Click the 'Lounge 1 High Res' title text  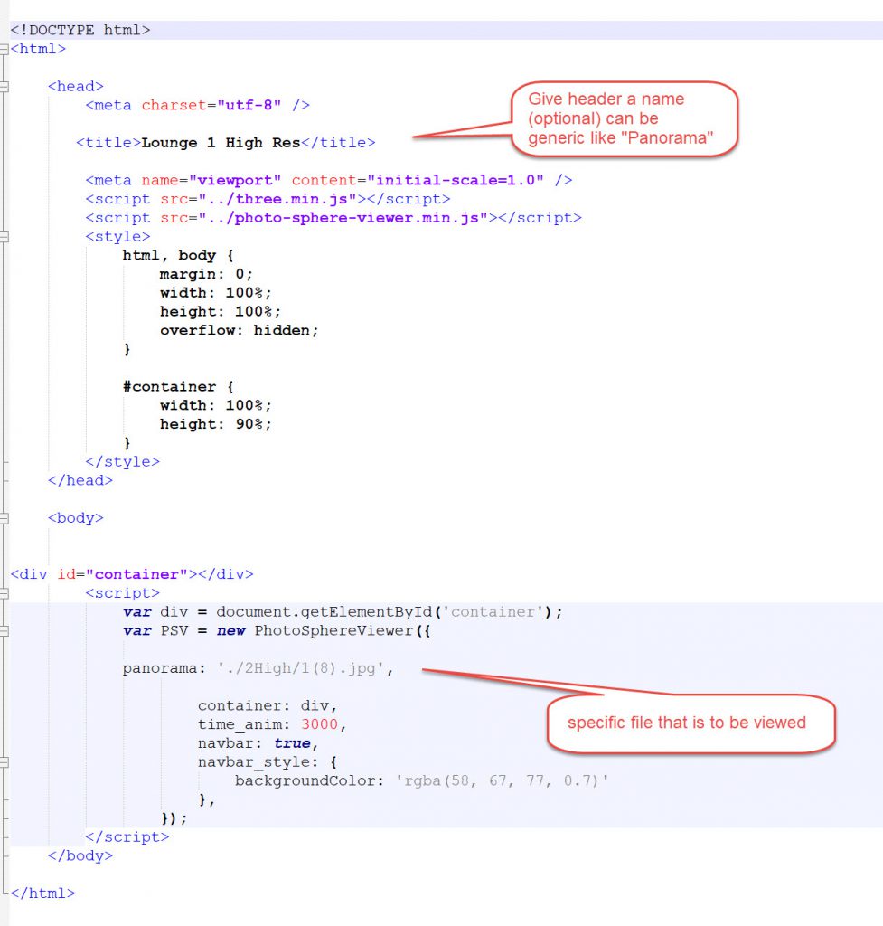click(221, 143)
